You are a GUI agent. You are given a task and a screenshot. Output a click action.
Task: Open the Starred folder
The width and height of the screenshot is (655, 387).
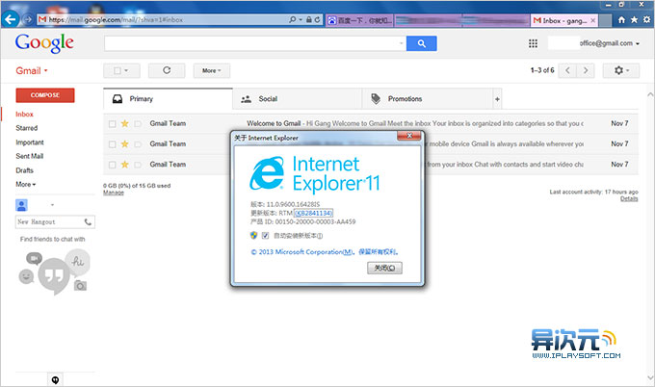tap(26, 128)
